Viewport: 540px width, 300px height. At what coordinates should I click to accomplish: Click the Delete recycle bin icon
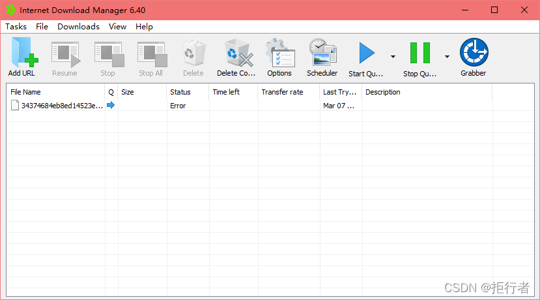[x=194, y=53]
